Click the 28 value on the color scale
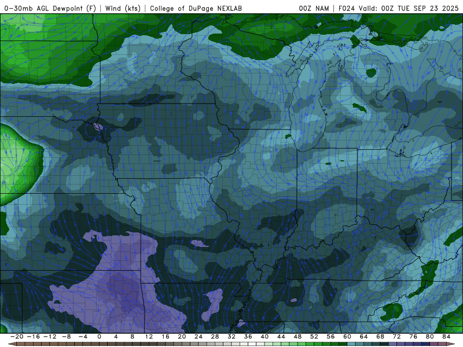463x347 pixels. coord(215,337)
